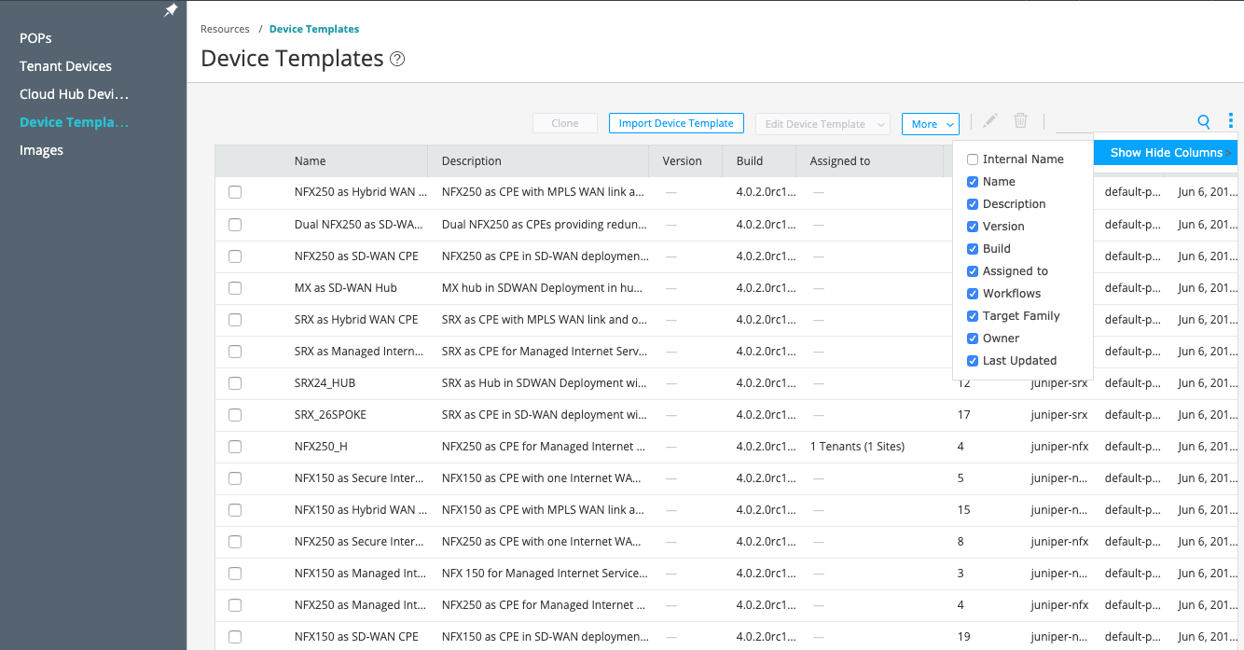Click the trash delete icon in toolbar

(x=1020, y=120)
